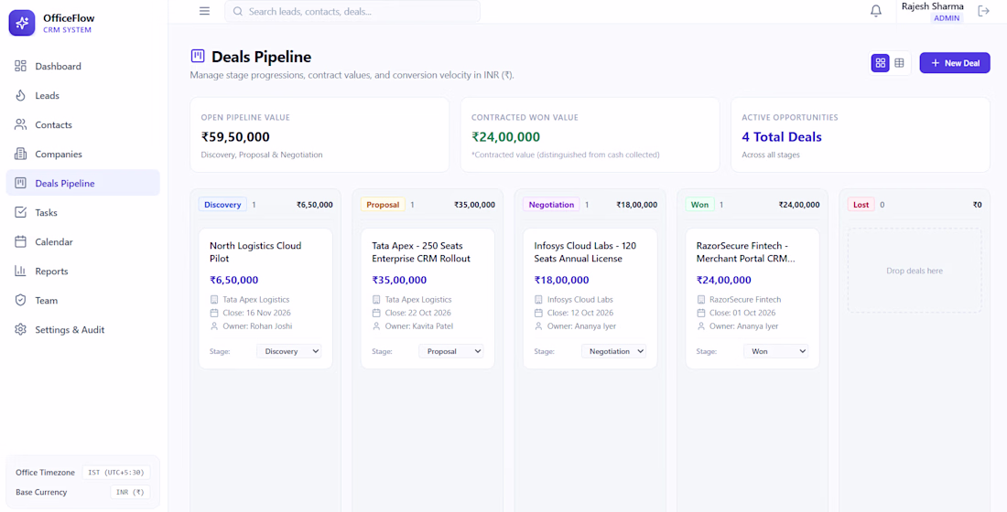Open RazorSecure Fintech Merchant Portal deal title
The height and width of the screenshot is (512, 1007).
coord(746,252)
